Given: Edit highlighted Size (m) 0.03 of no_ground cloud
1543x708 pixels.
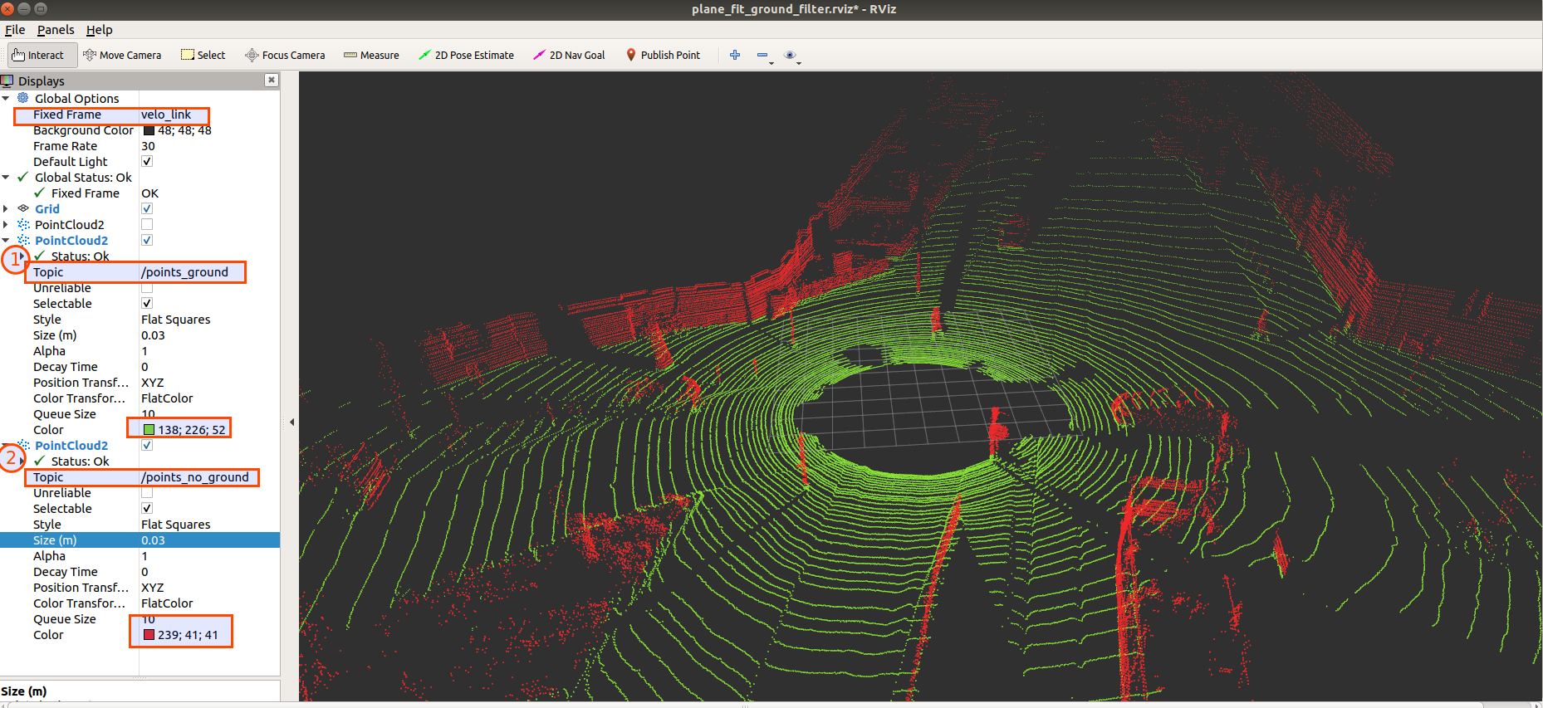Looking at the screenshot, I should click(x=209, y=540).
